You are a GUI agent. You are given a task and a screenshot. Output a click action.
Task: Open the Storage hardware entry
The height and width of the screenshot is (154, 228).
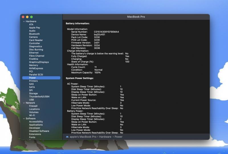click(x=33, y=94)
